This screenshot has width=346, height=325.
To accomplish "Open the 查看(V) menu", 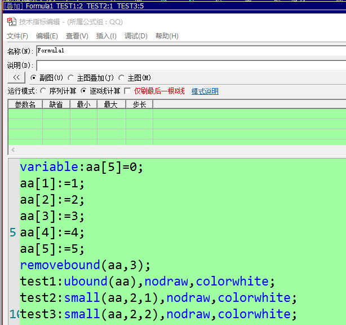I will coord(77,36).
